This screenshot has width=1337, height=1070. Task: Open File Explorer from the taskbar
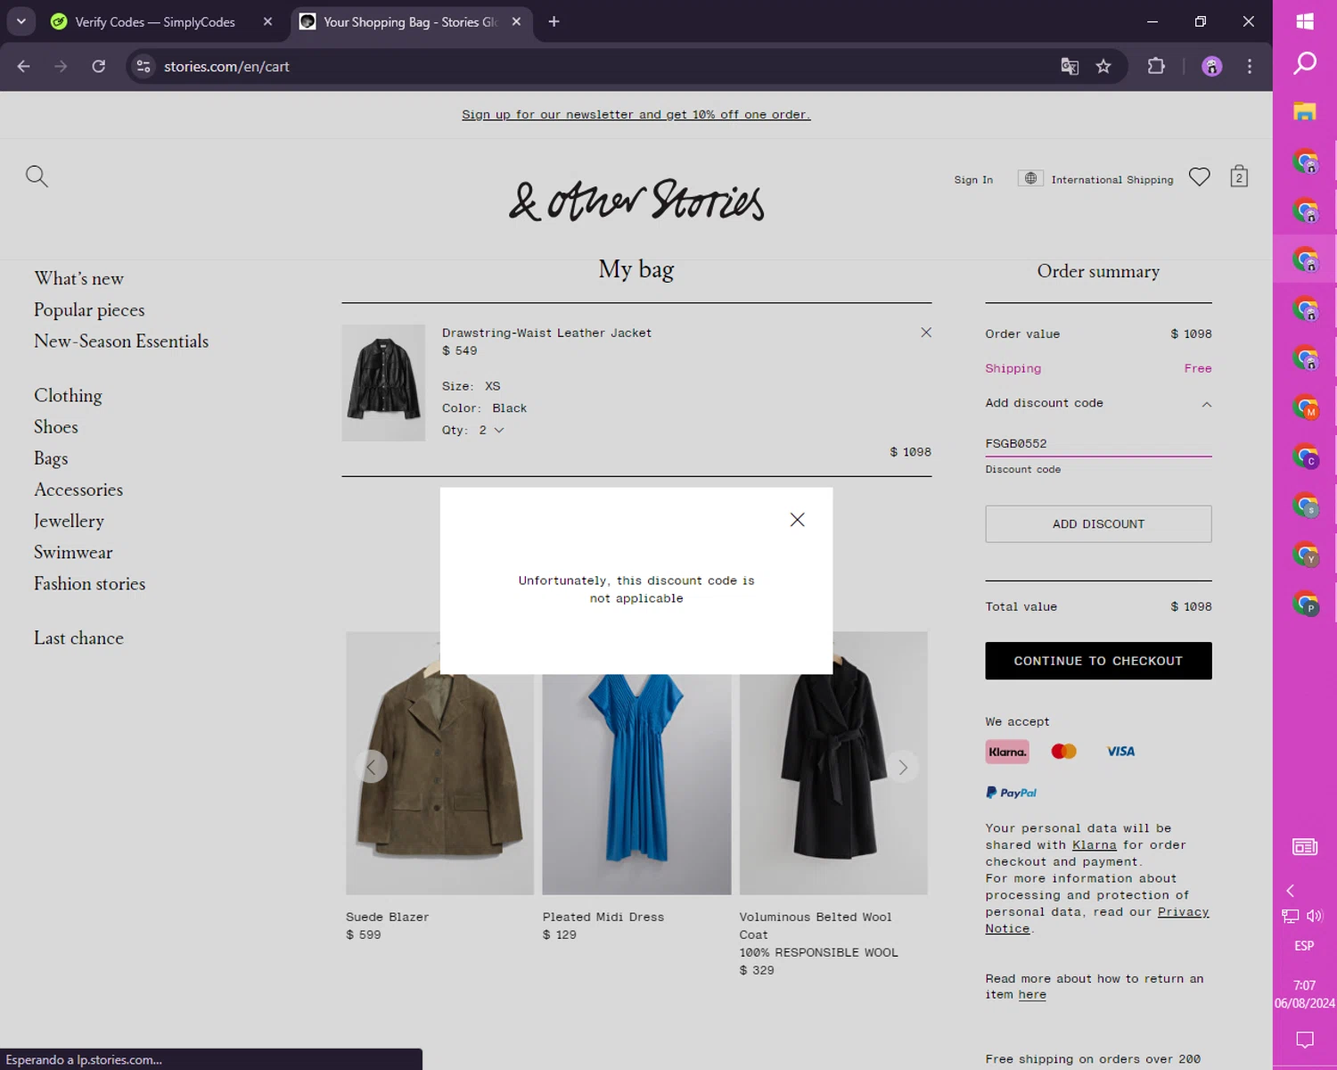pos(1305,111)
